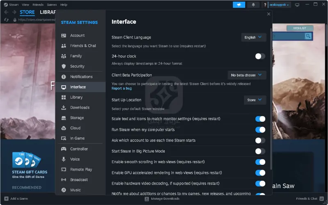Go to Downloads settings in sidebar
This screenshot has height=205, width=328.
pyautogui.click(x=80, y=107)
